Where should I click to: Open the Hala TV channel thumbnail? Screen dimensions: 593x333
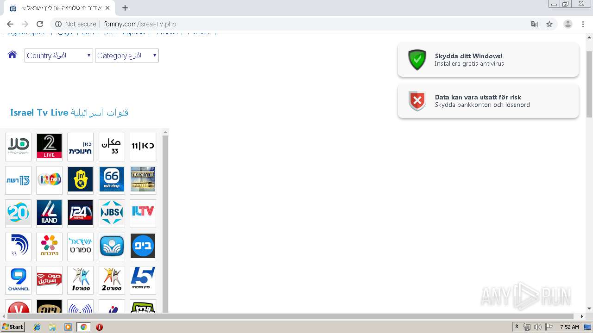19,147
